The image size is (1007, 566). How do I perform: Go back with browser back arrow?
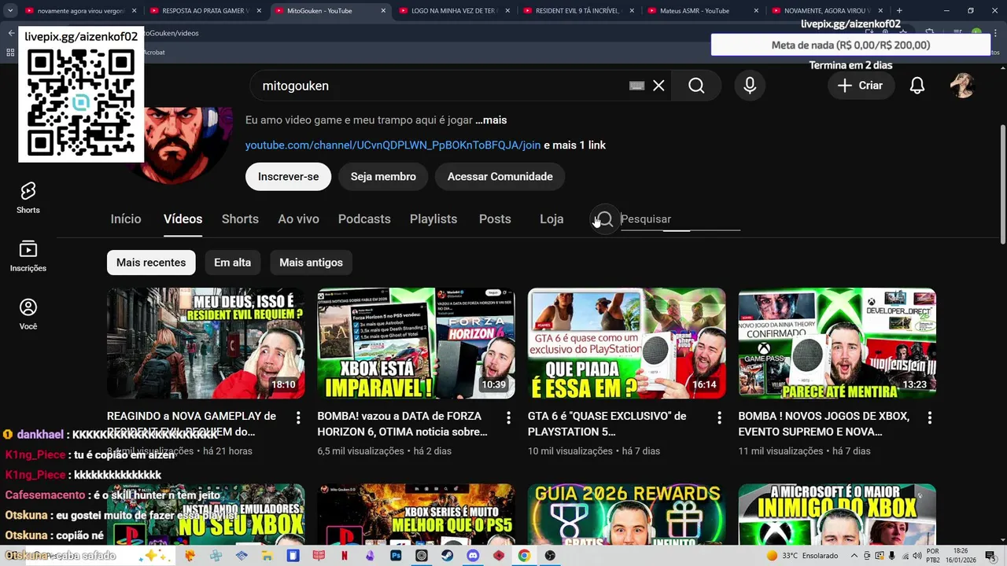[x=11, y=33]
